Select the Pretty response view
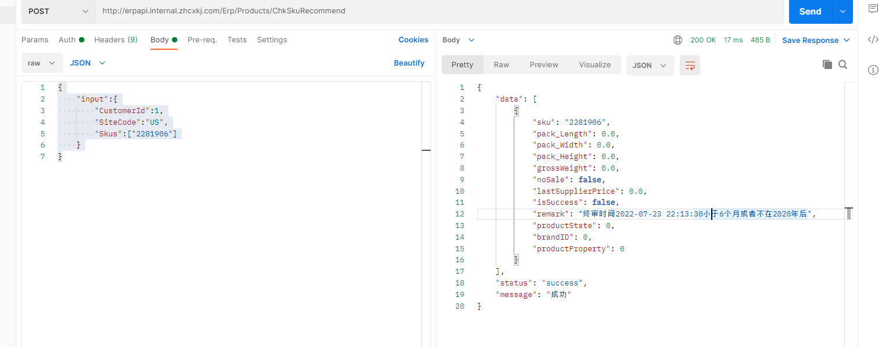The width and height of the screenshot is (889, 347). pyautogui.click(x=463, y=65)
